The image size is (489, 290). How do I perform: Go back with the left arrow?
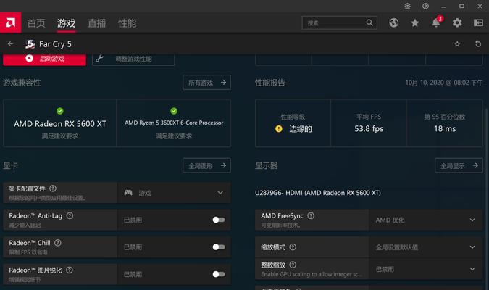coord(10,44)
